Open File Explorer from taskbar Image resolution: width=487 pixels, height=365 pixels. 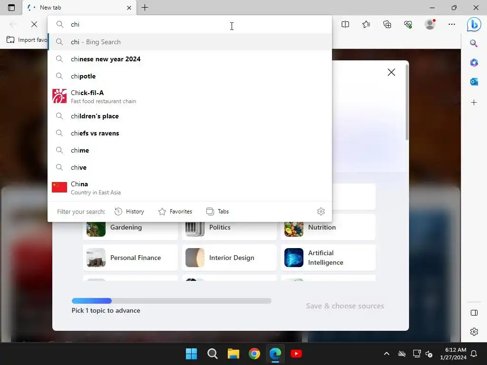coord(233,354)
